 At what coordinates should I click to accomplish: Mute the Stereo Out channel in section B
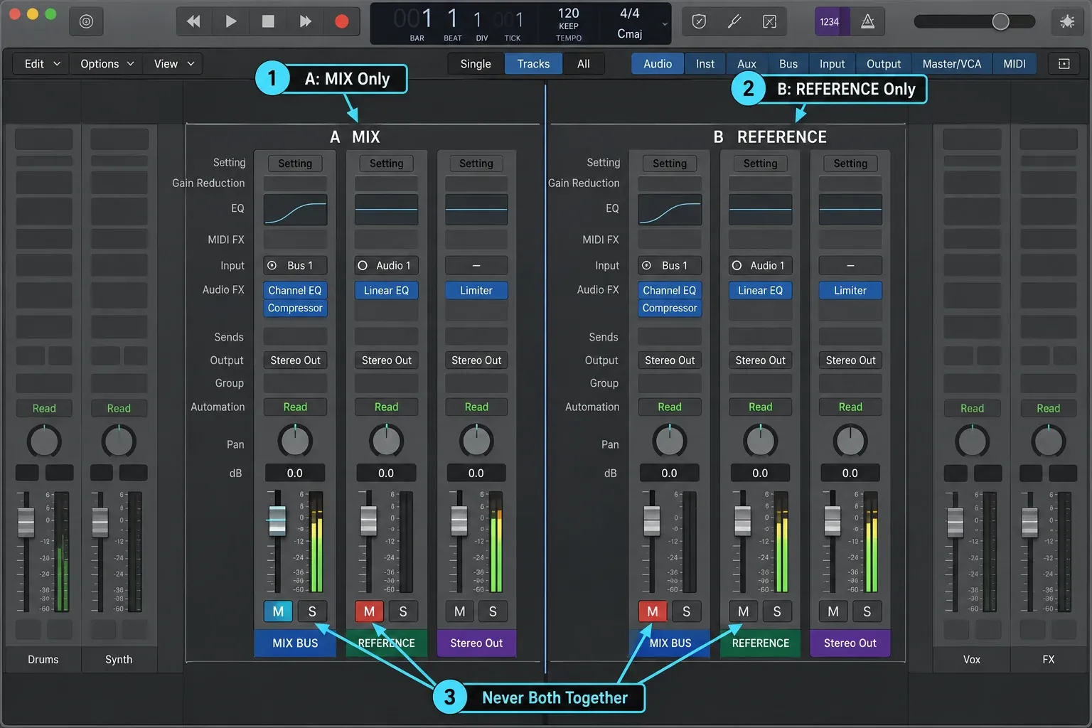click(x=833, y=611)
